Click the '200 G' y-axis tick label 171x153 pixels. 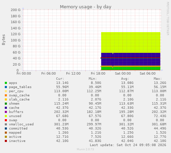15,10
